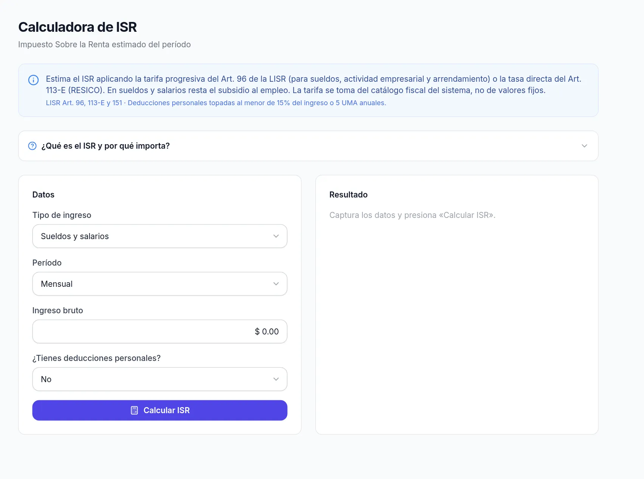Click the "Ingreso bruto" label
Image resolution: width=644 pixels, height=479 pixels.
tap(58, 310)
